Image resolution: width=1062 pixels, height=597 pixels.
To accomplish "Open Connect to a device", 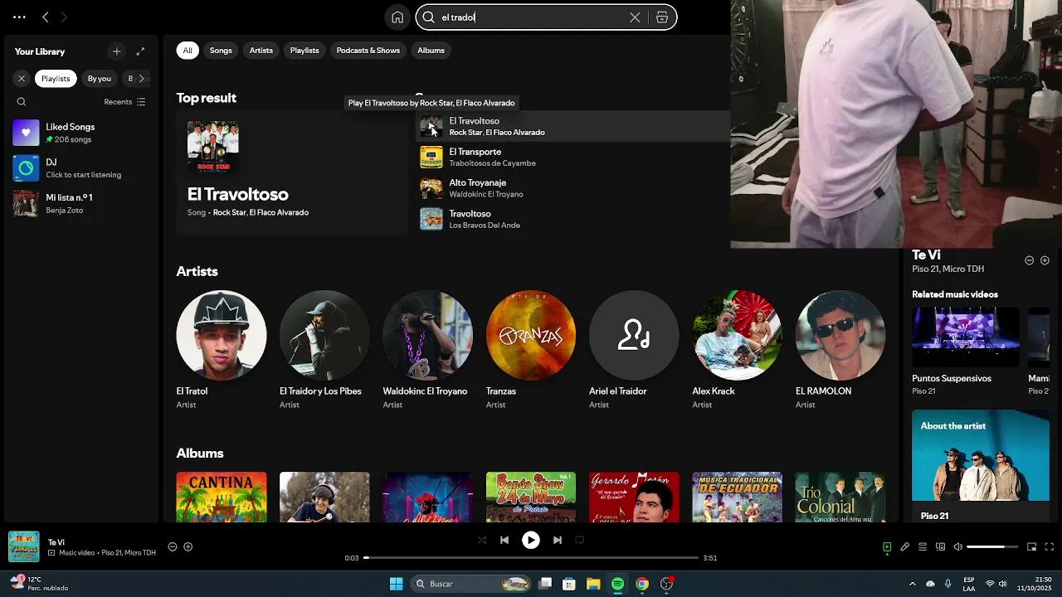I will 940,546.
